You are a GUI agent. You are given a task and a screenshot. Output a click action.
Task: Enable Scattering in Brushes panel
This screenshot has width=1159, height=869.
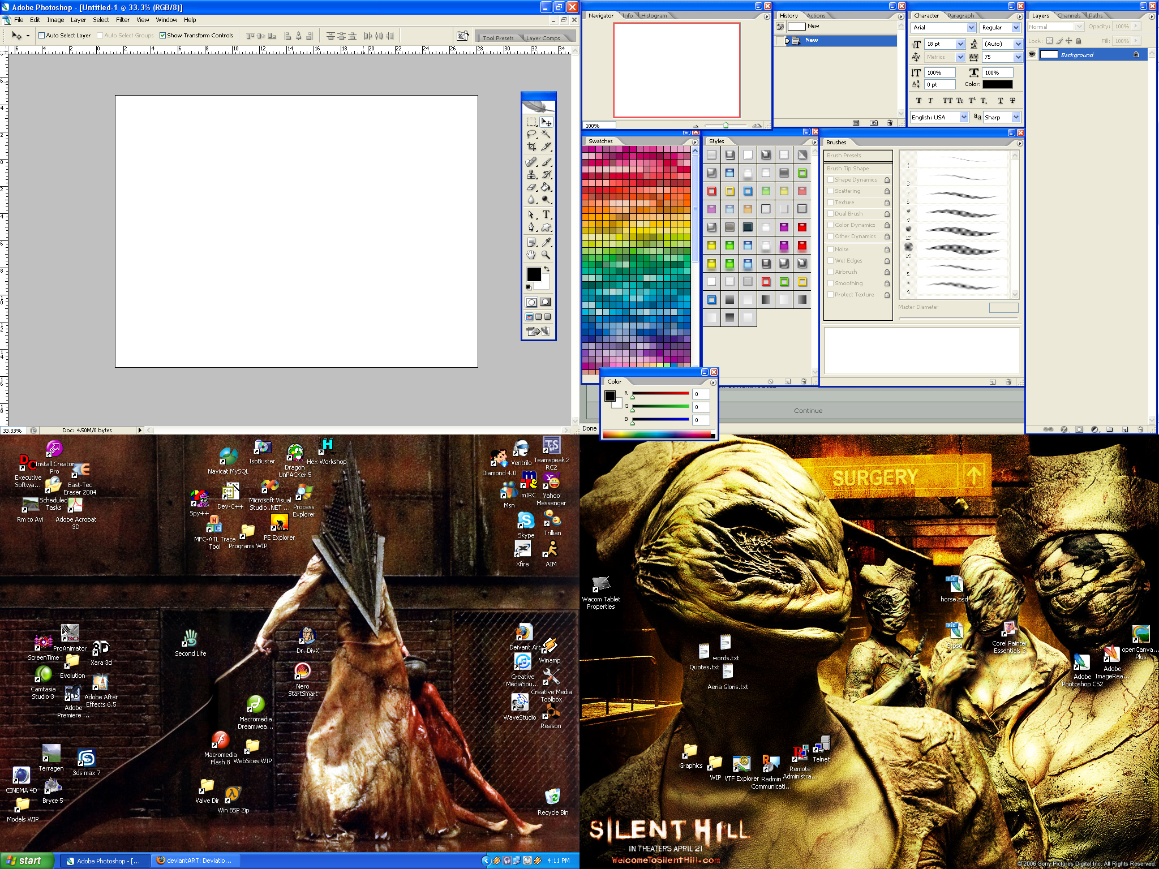[x=830, y=191]
